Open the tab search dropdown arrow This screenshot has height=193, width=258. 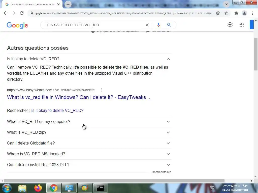[x=227, y=4]
